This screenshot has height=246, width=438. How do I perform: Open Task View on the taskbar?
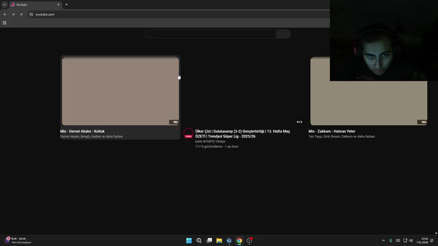(209, 241)
